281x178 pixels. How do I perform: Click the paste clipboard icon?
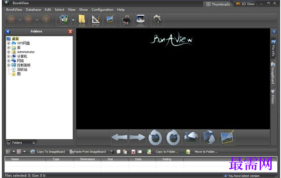(x=125, y=152)
